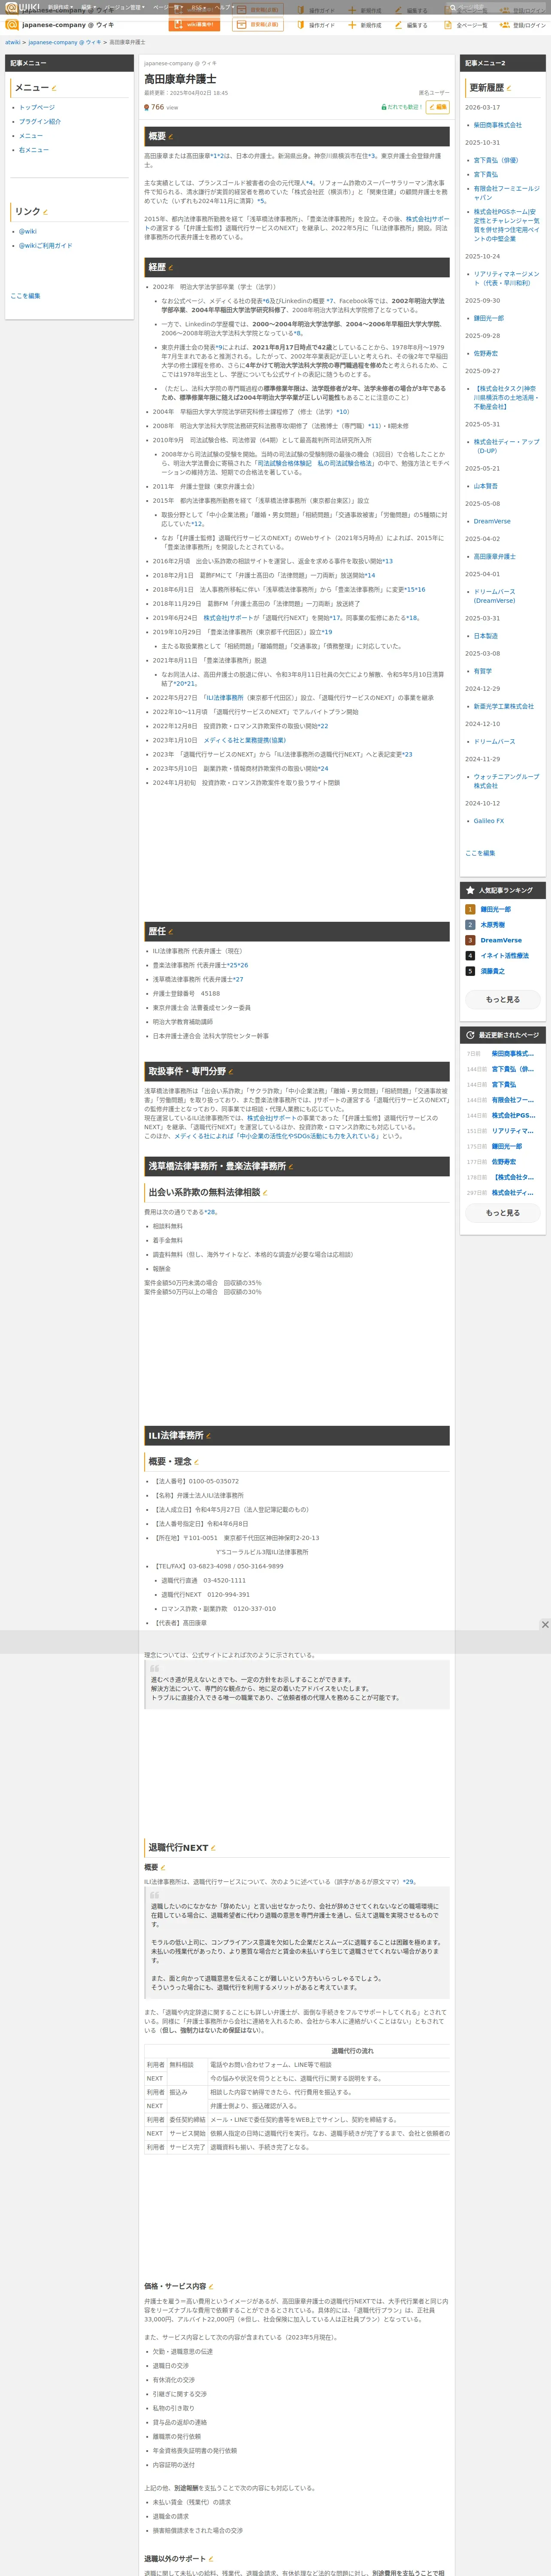Open 高田康章弁護士 link in the update history
551x2576 pixels.
[x=495, y=556]
